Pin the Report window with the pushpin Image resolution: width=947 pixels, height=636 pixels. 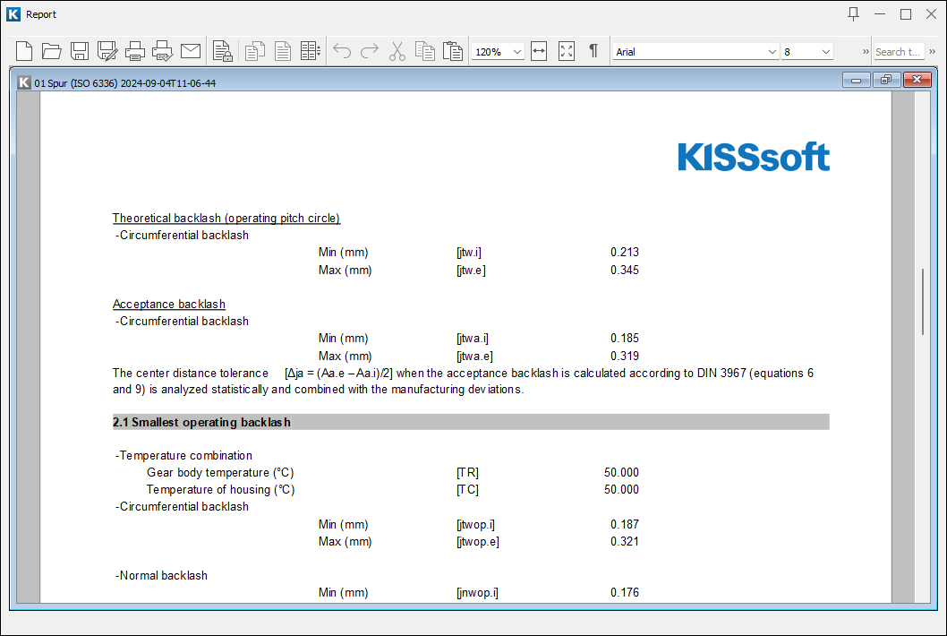point(853,13)
